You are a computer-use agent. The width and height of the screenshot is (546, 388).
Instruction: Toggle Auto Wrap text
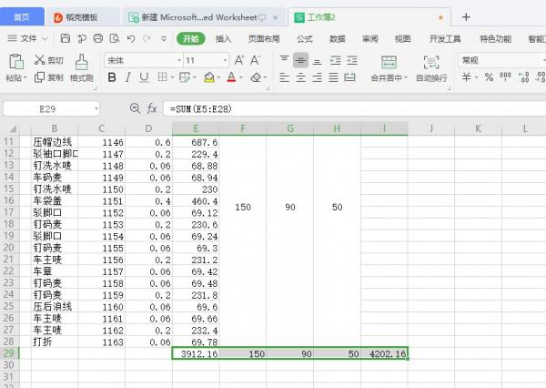[x=431, y=63]
